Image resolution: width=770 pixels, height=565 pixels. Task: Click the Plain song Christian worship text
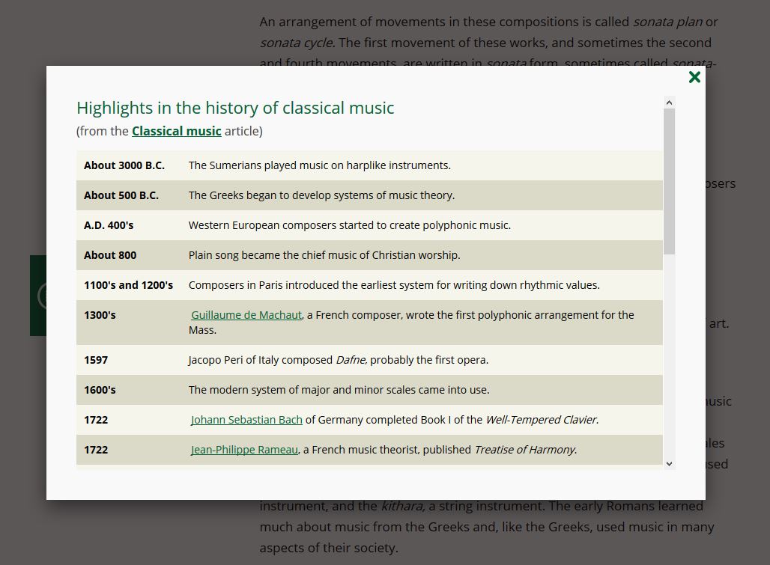pos(324,255)
